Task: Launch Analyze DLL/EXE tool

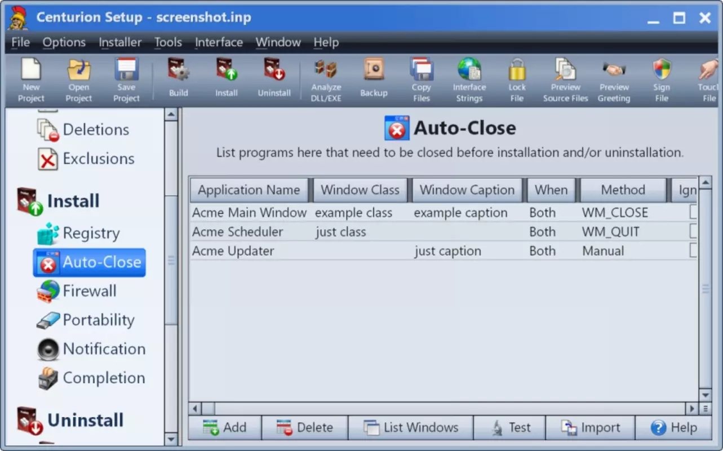Action: click(326, 81)
